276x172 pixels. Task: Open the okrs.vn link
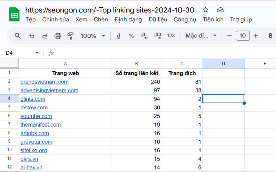click(x=29, y=159)
